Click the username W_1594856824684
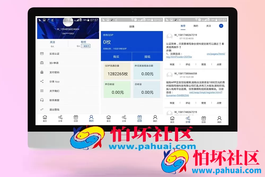The width and height of the screenshot is (265, 177). [x=68, y=29]
